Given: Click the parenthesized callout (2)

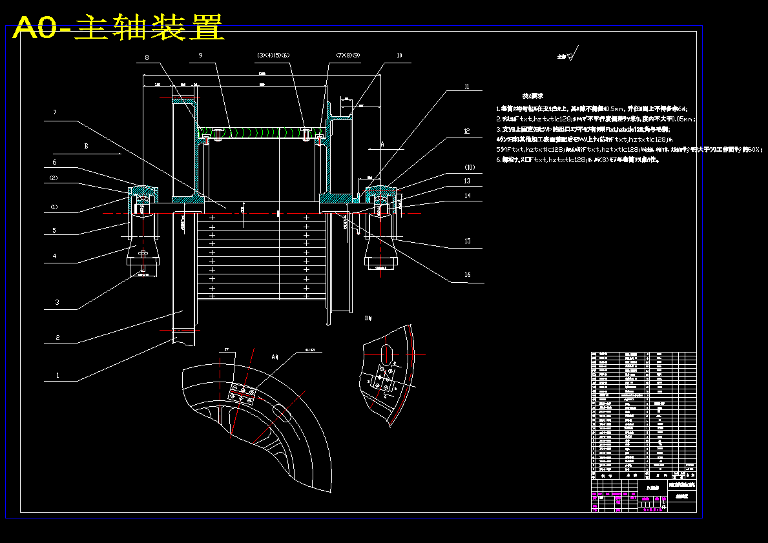Looking at the screenshot, I should 54,178.
